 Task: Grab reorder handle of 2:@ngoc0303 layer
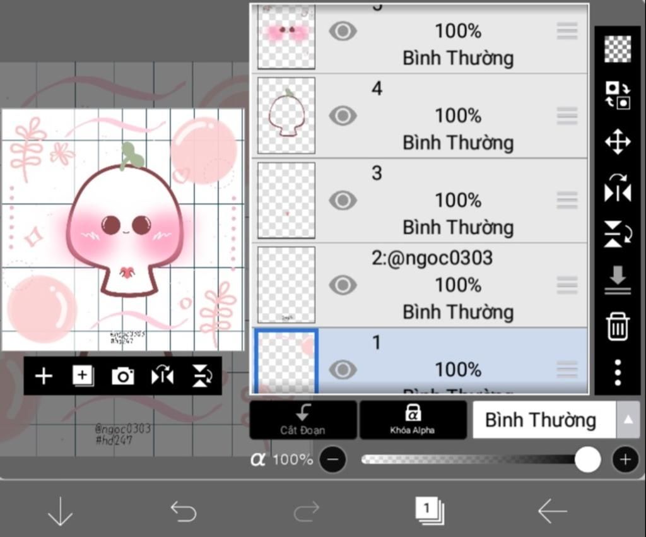pos(567,285)
